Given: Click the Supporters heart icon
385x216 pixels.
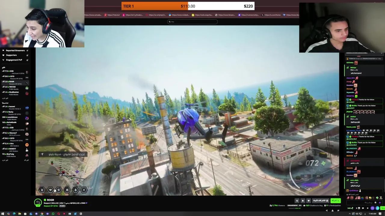Looking at the screenshot, I should pyautogui.click(x=3, y=55).
